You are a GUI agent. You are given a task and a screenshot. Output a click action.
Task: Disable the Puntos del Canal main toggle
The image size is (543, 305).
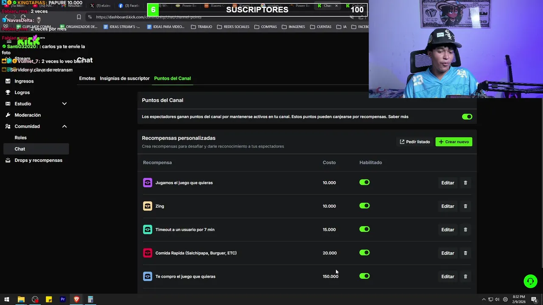[x=467, y=116]
